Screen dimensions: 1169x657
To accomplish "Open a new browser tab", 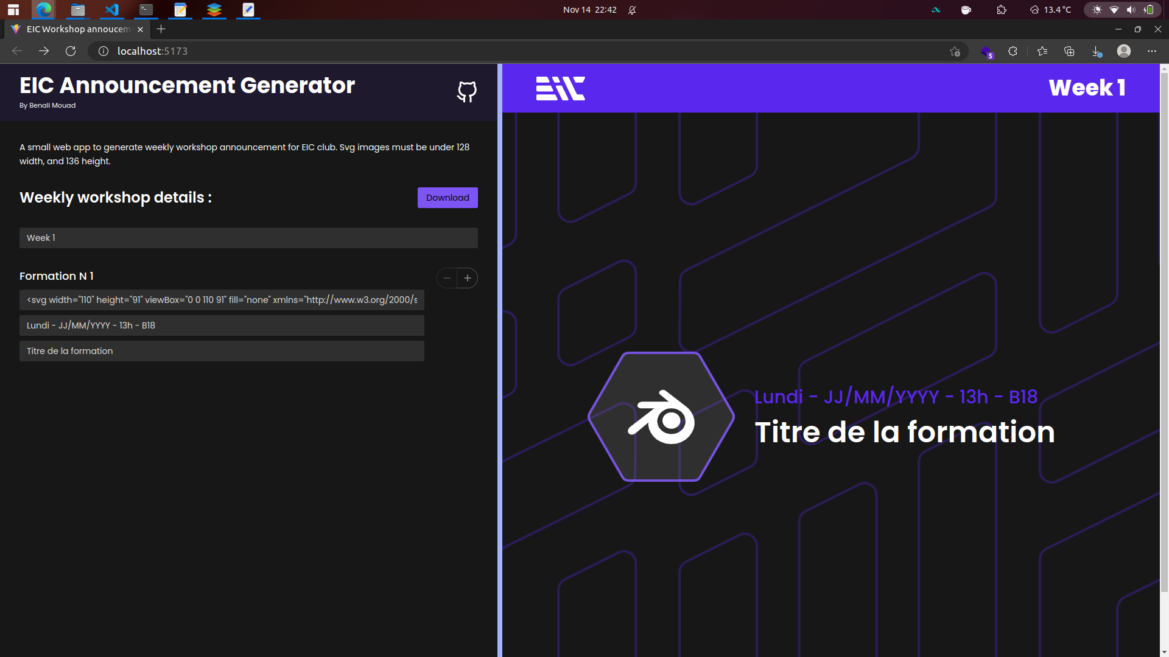I will point(161,29).
